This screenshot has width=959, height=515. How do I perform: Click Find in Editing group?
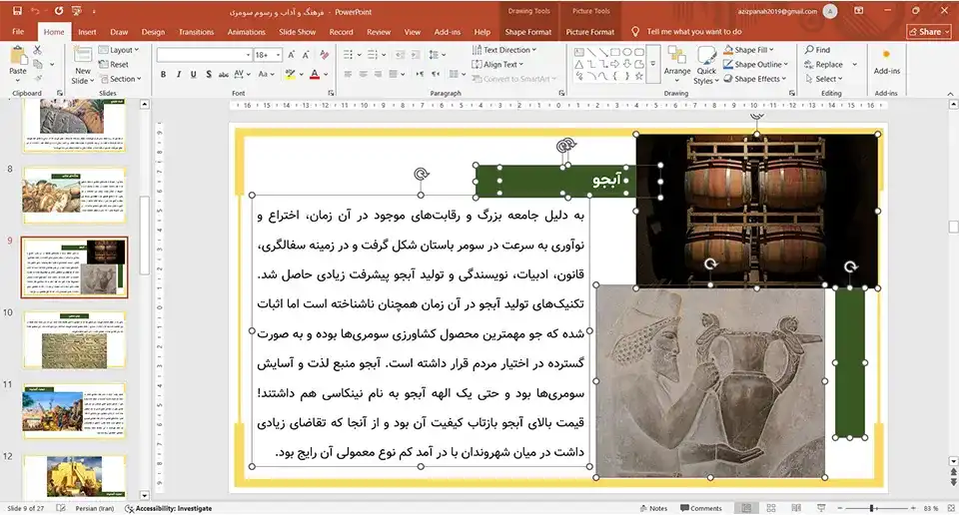pyautogui.click(x=818, y=50)
